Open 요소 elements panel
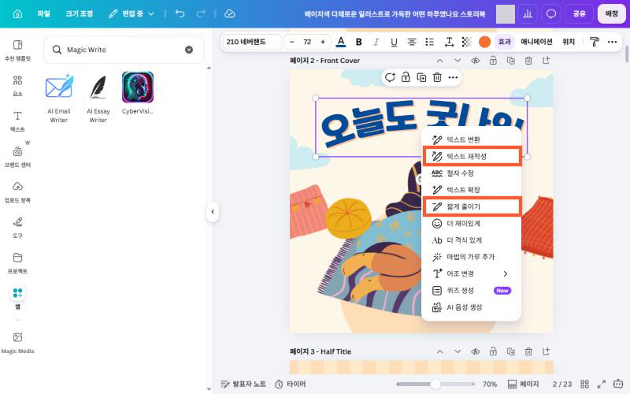630x394 pixels. point(17,86)
